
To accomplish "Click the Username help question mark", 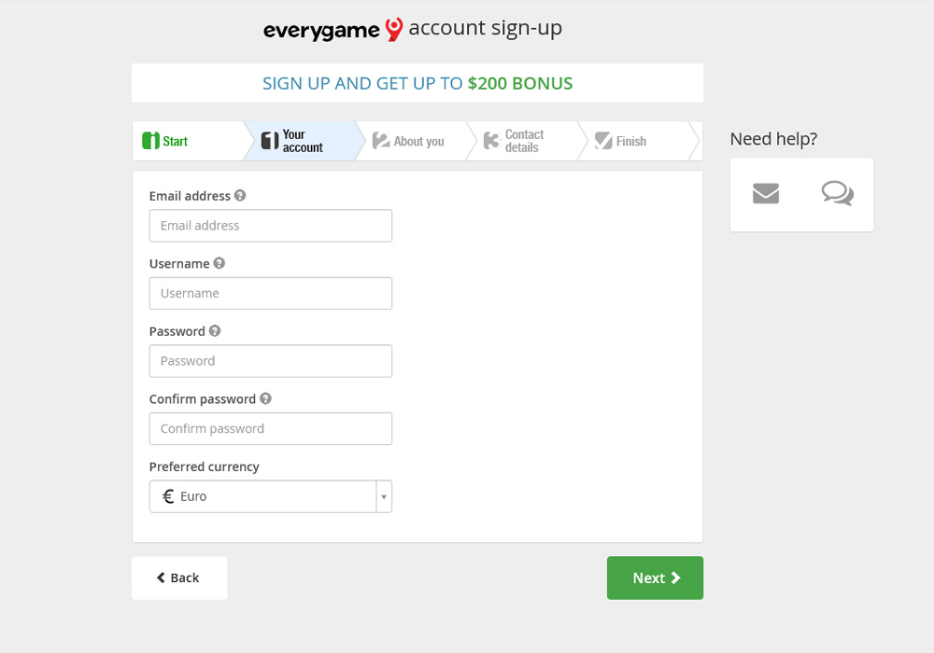I will pyautogui.click(x=219, y=263).
